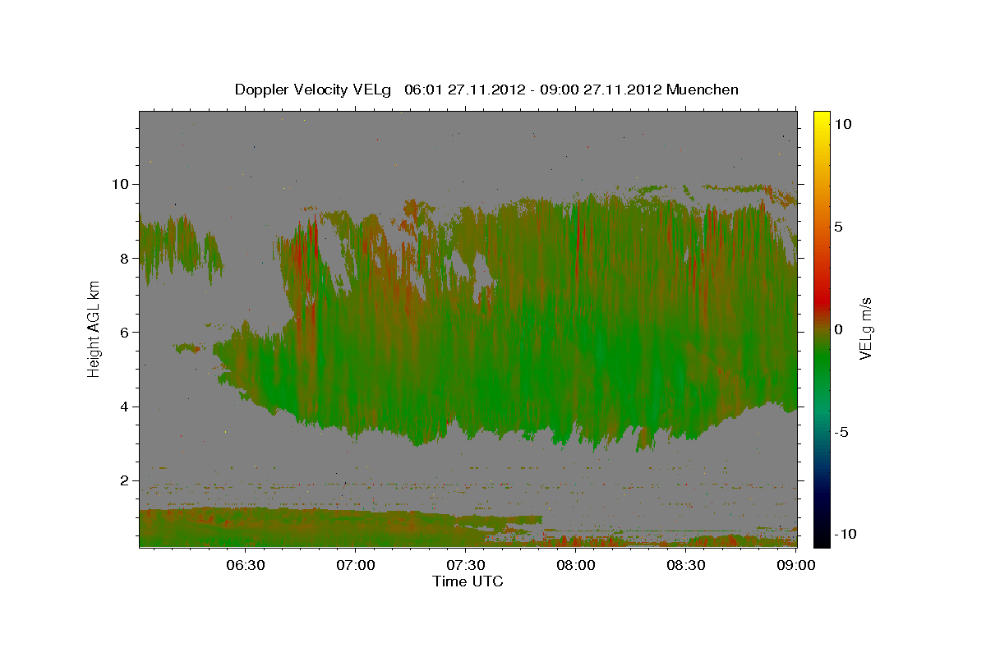Click the 06:30 time tick label
This screenshot has width=986, height=657.
point(245,565)
